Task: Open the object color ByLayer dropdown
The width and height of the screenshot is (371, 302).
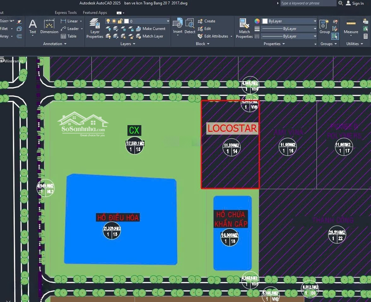Action: [x=289, y=21]
